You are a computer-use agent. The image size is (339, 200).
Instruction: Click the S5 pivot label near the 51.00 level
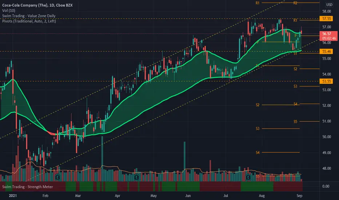pos(295,121)
